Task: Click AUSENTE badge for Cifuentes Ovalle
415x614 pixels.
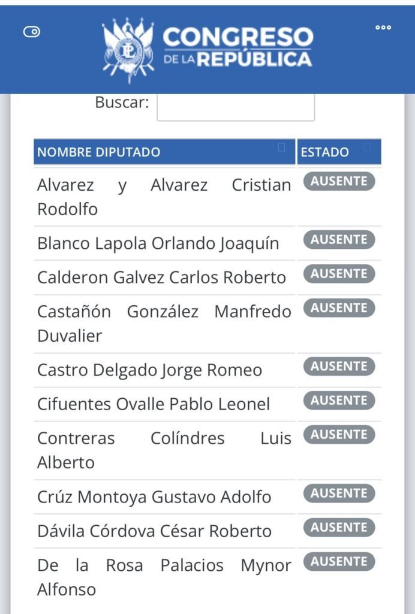Action: [339, 400]
